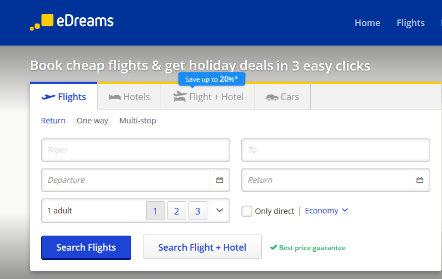Open the Economy class dropdown

pos(326,211)
